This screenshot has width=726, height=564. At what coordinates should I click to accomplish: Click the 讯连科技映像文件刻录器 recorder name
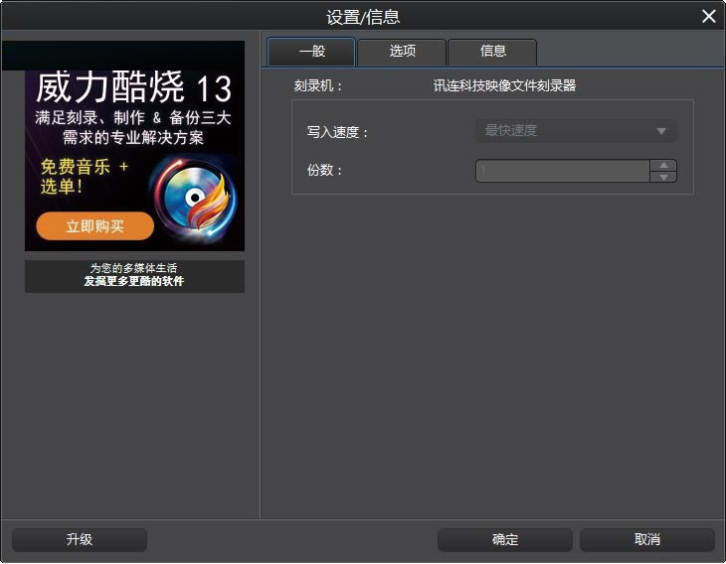tap(504, 85)
